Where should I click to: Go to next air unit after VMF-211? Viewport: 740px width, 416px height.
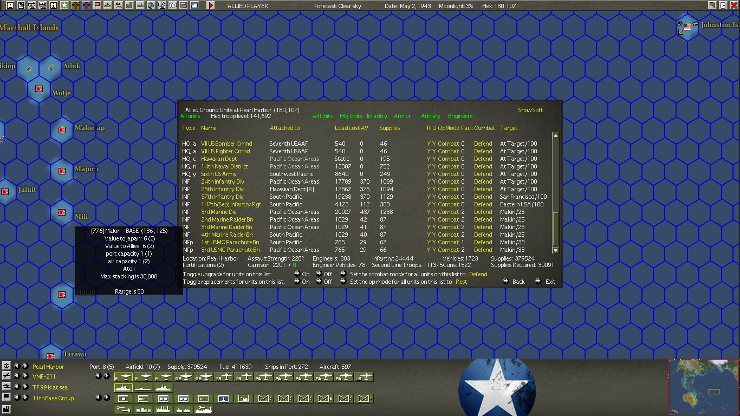[25, 376]
